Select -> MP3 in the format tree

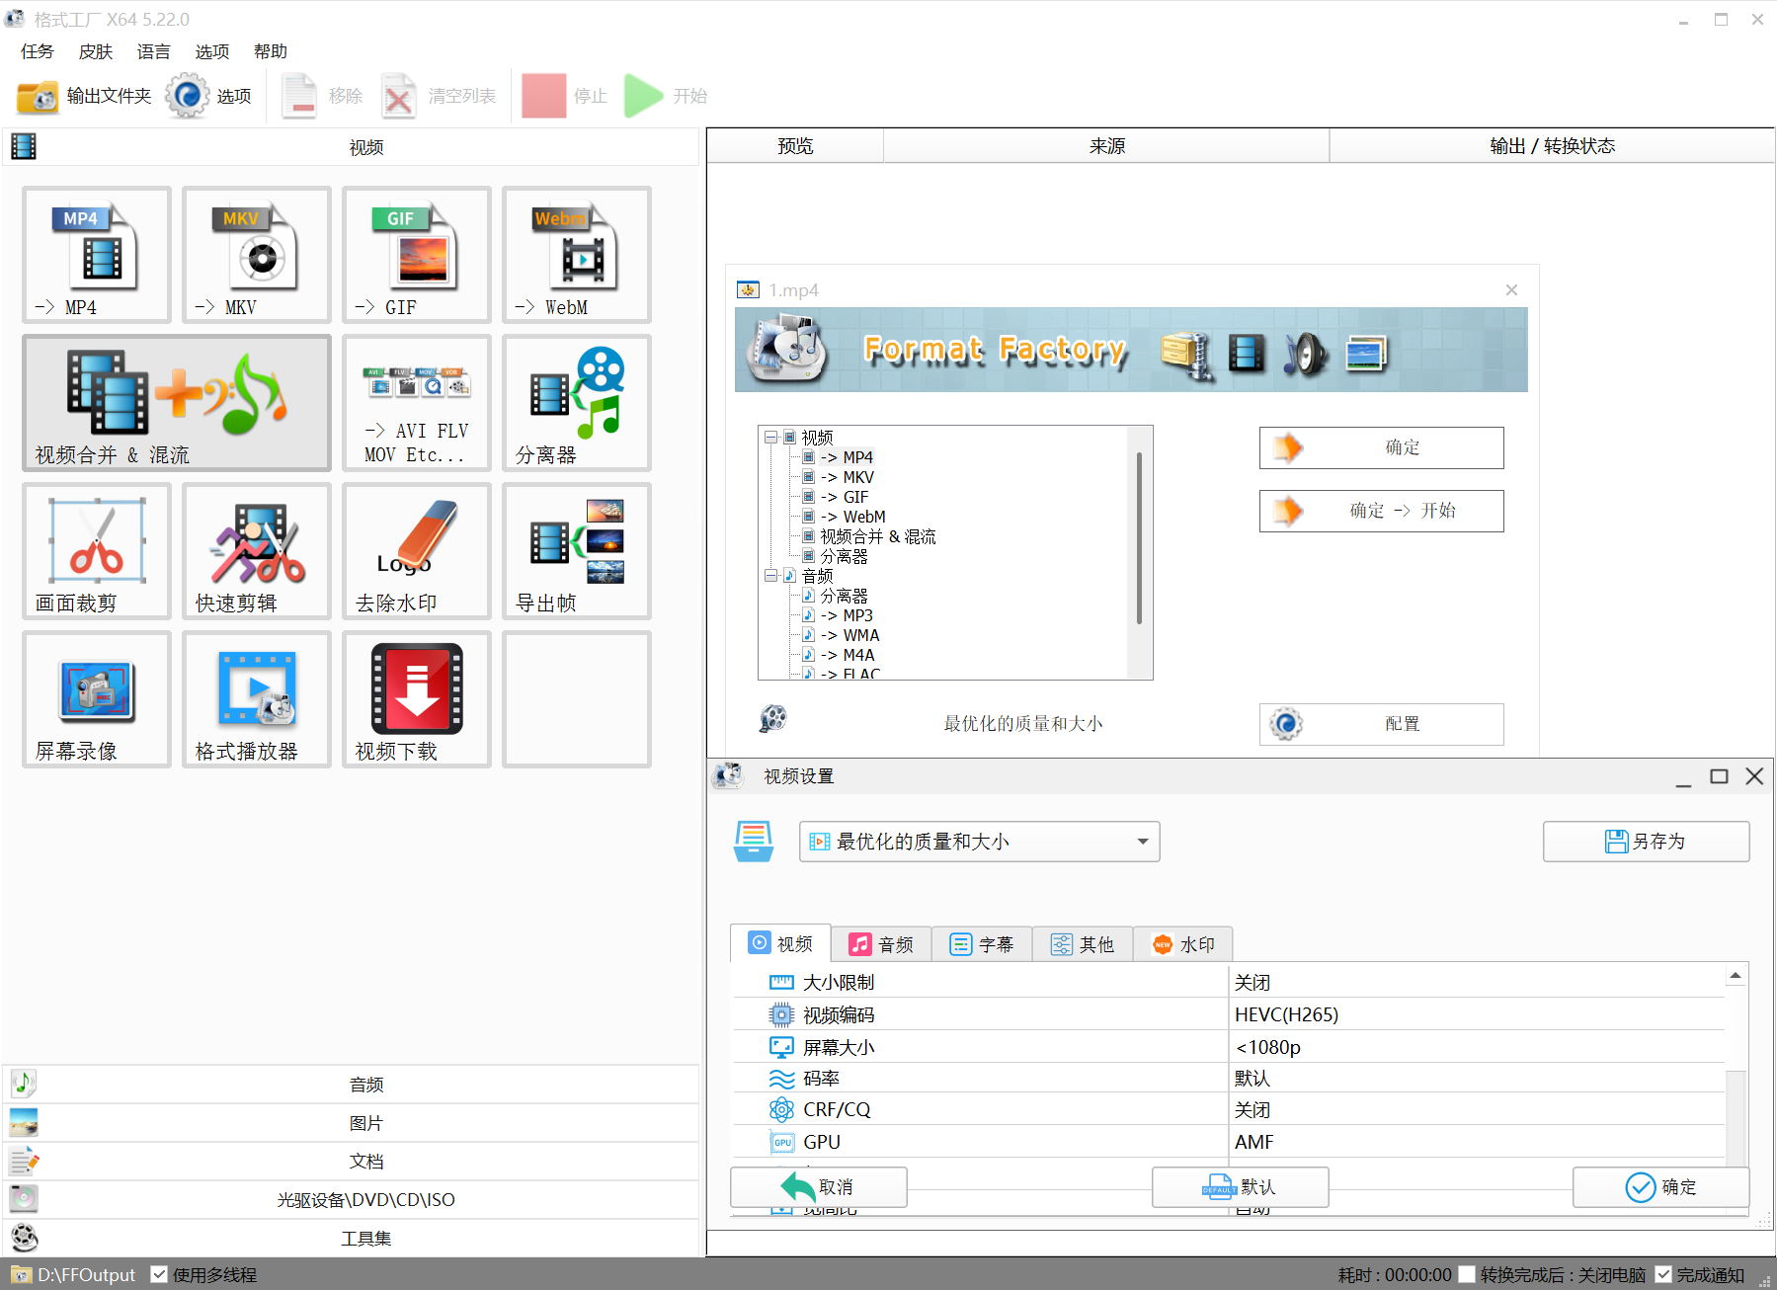(x=847, y=615)
